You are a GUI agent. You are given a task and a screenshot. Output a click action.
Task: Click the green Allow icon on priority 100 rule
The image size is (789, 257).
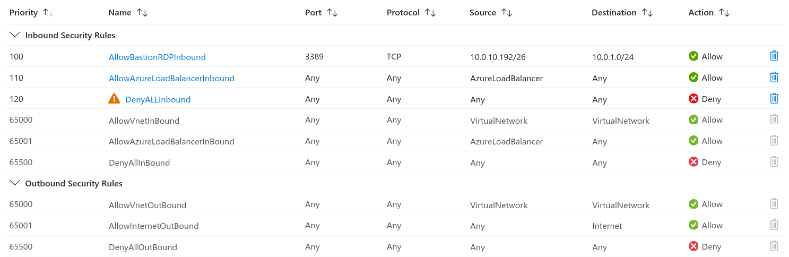693,56
